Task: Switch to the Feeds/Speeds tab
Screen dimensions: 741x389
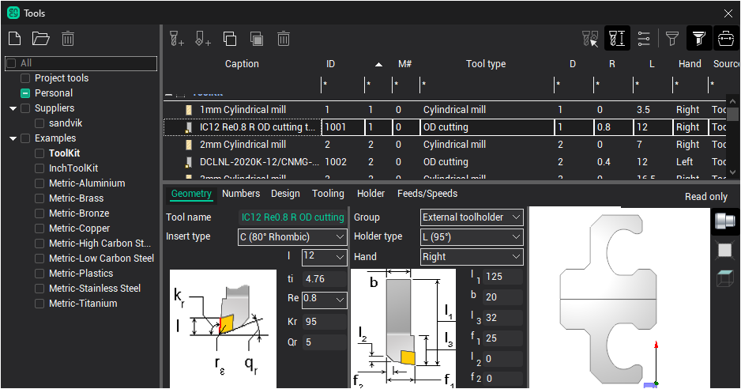Action: (x=427, y=194)
